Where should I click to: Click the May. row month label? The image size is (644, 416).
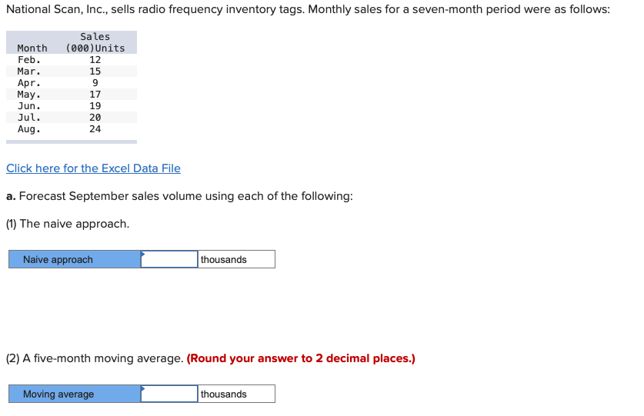pyautogui.click(x=29, y=95)
